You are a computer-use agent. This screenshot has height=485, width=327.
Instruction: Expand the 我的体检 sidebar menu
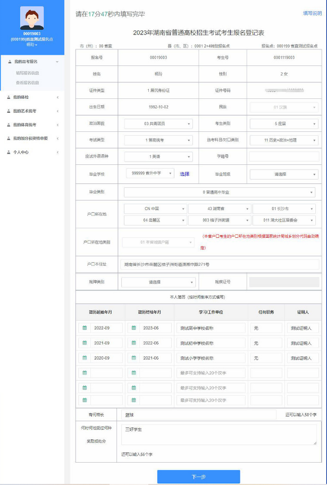click(32, 97)
